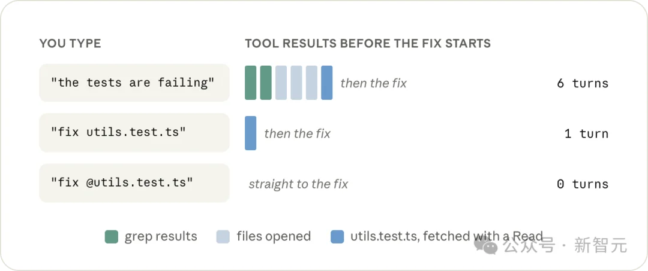
Task: Select the "fix utils.test.ts" prompt box
Action: pyautogui.click(x=134, y=133)
